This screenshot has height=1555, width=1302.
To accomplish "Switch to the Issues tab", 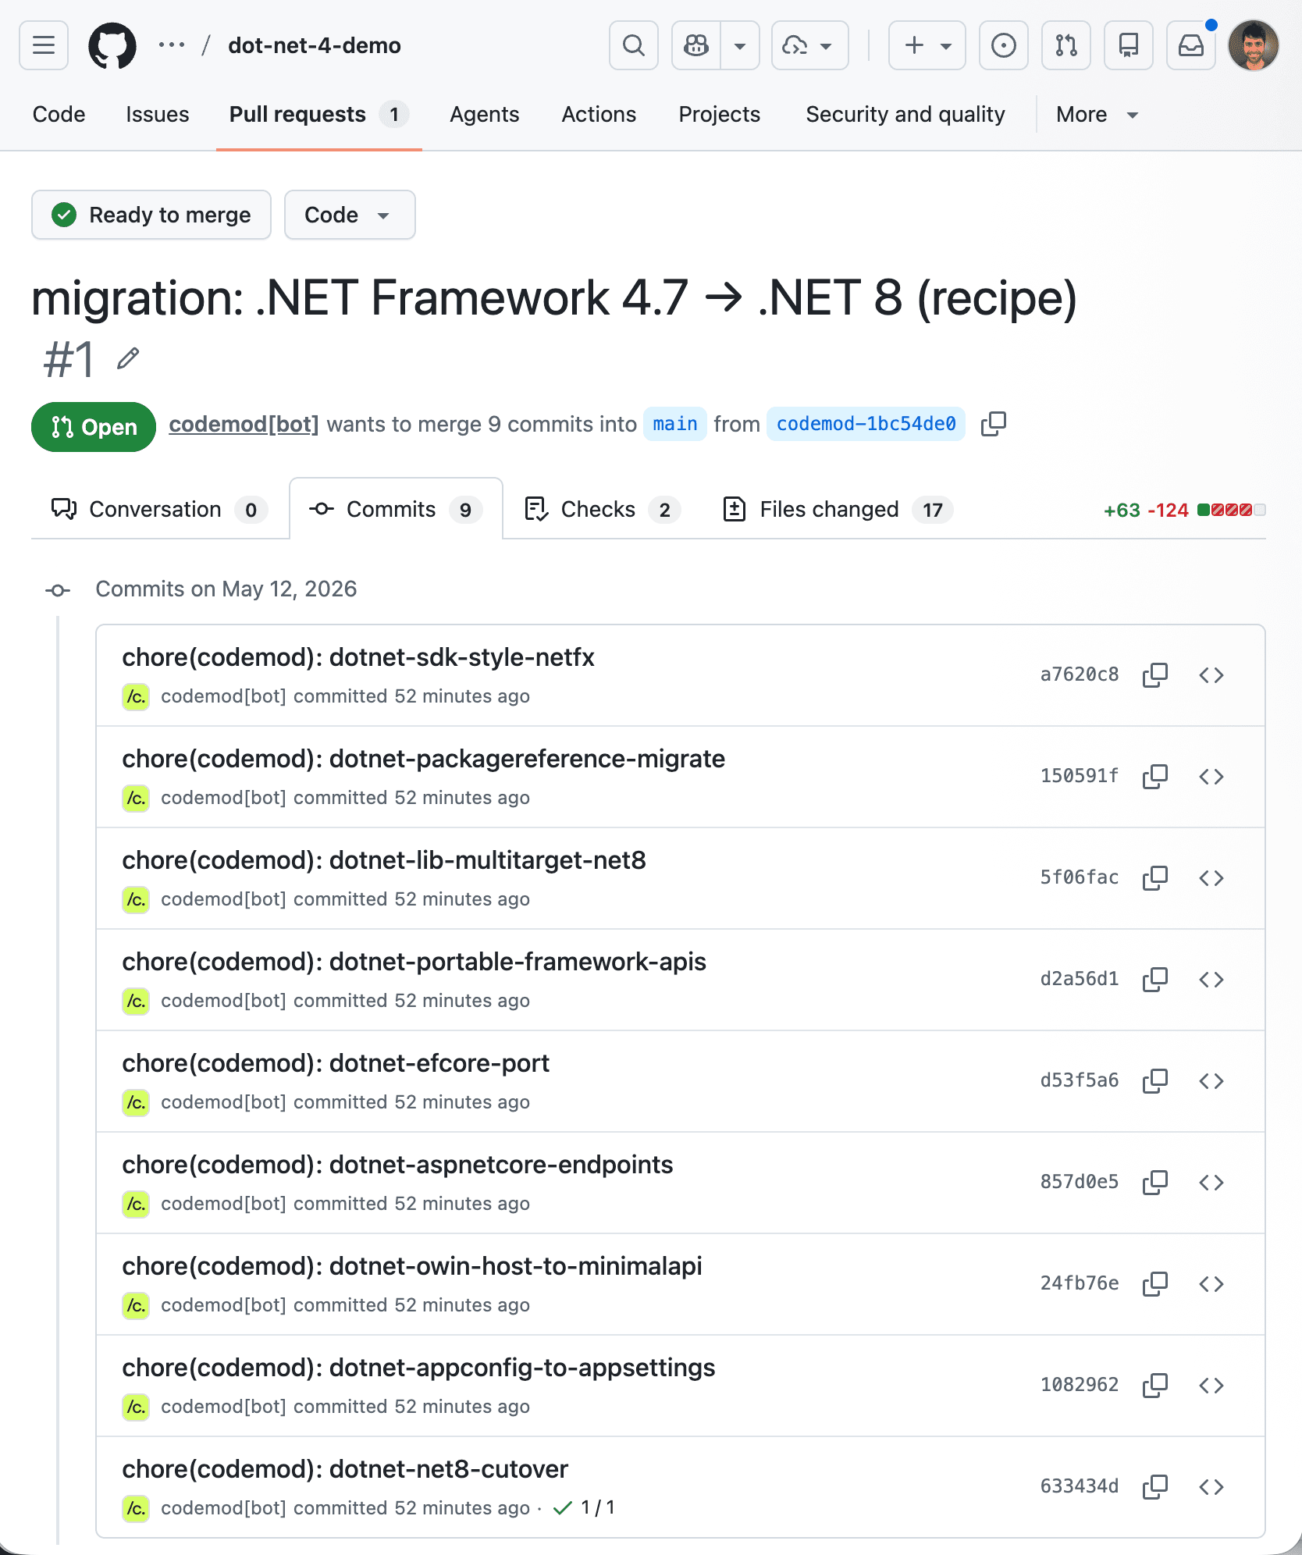I will [x=158, y=115].
